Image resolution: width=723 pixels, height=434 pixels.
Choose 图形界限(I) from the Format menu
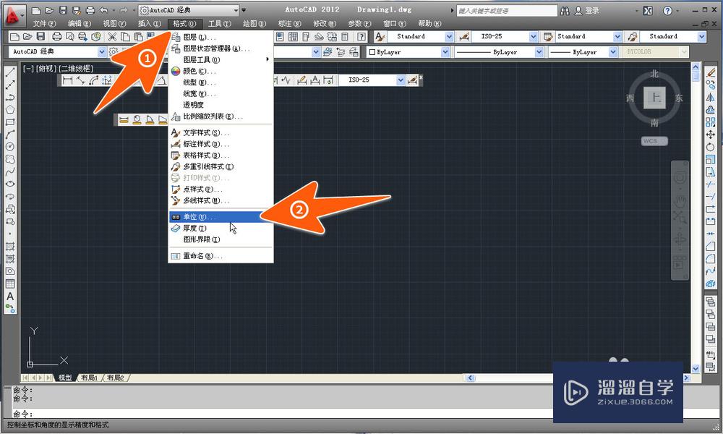(221, 239)
